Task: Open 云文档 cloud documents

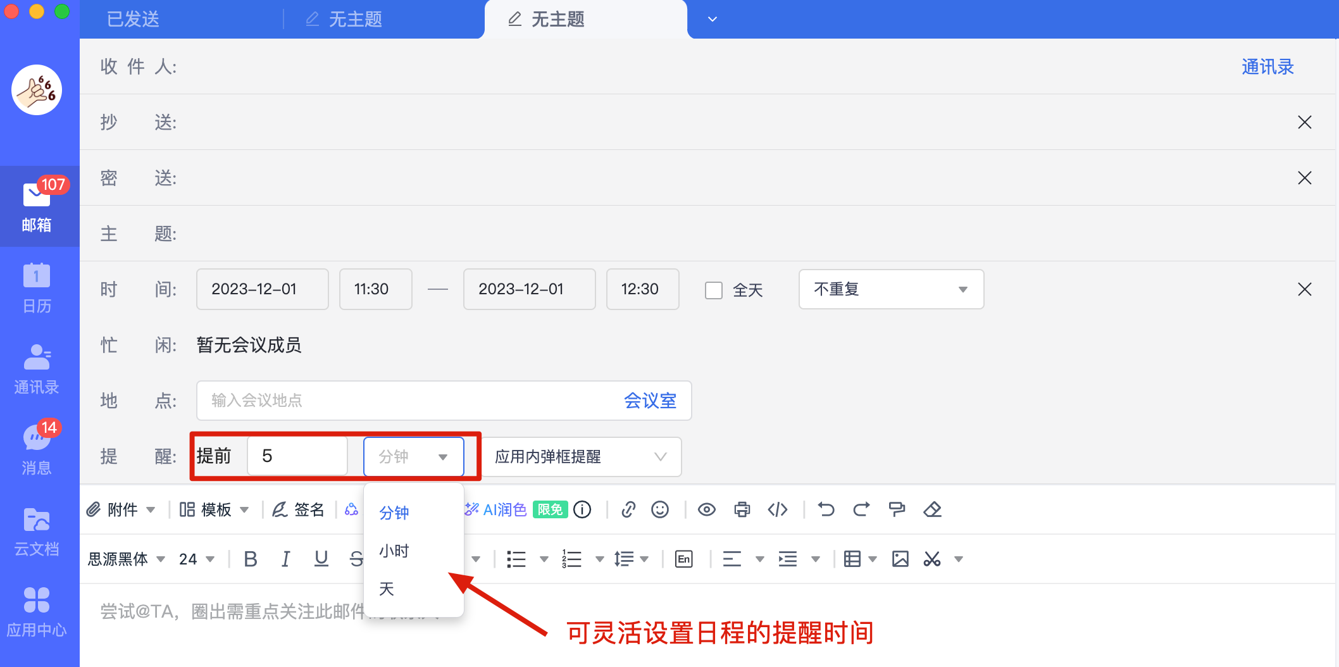Action: [37, 532]
